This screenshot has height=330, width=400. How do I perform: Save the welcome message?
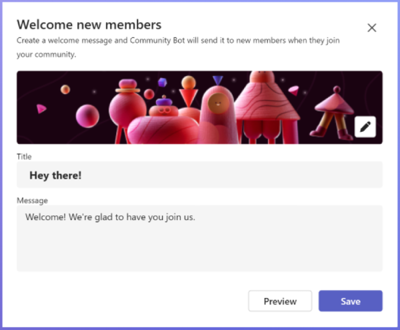pyautogui.click(x=350, y=301)
